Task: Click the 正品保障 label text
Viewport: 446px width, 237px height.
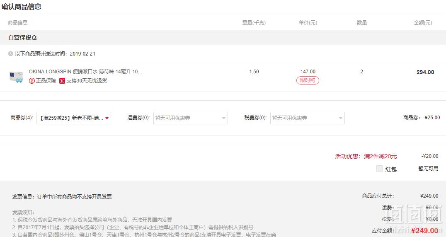Action: 46,81
